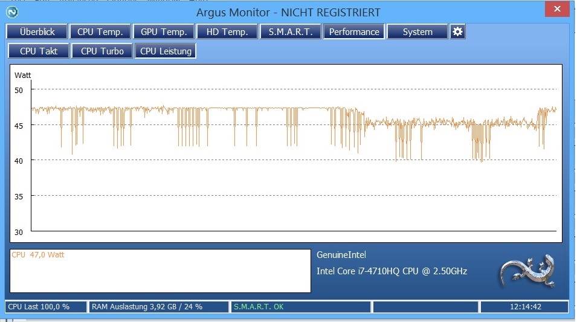Open the S.M.A.R.T. tab
The width and height of the screenshot is (577, 322).
coord(291,31)
